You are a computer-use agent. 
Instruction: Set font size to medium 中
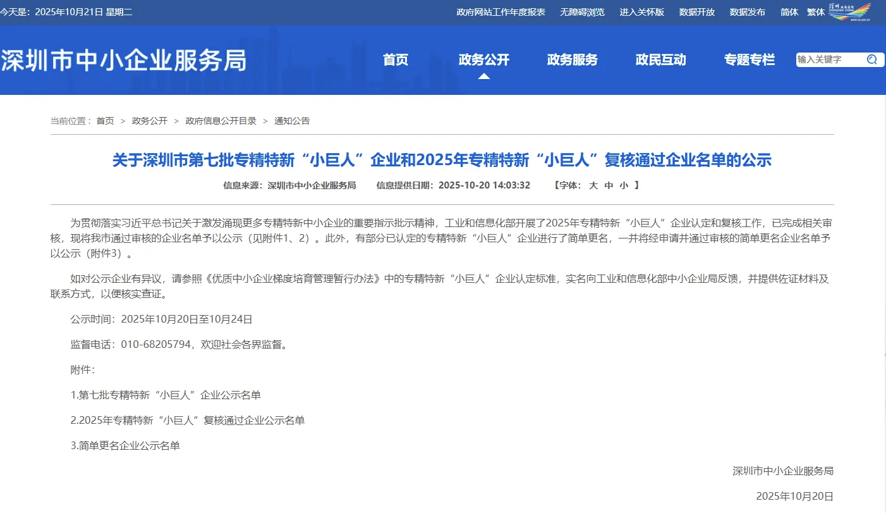(x=609, y=185)
